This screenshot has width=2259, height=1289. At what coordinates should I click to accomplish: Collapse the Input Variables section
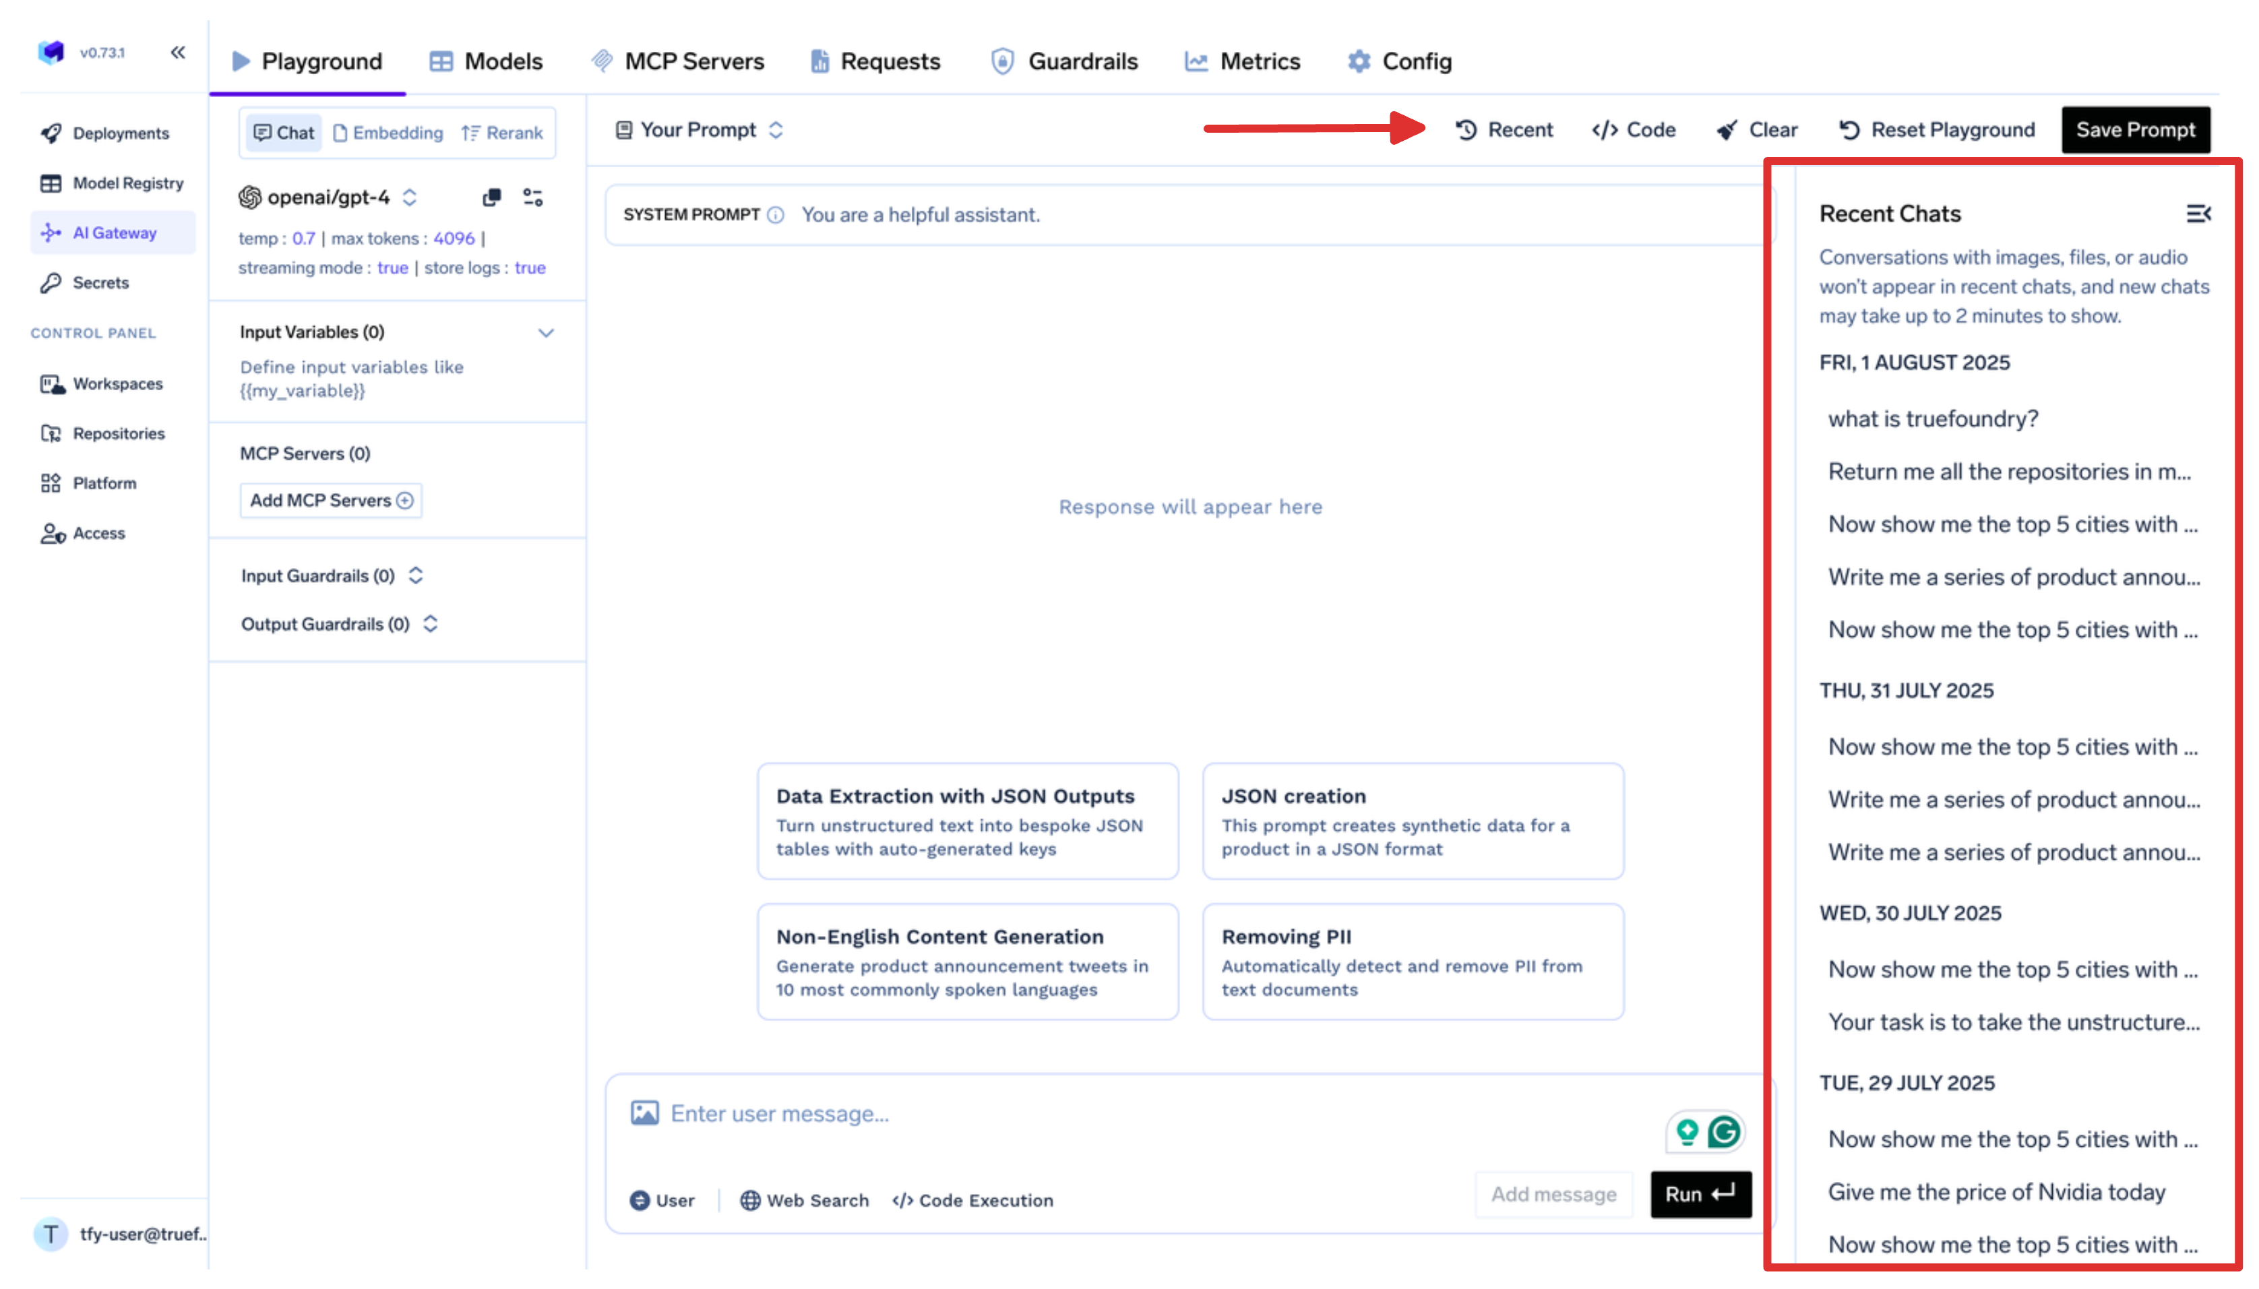(x=545, y=333)
